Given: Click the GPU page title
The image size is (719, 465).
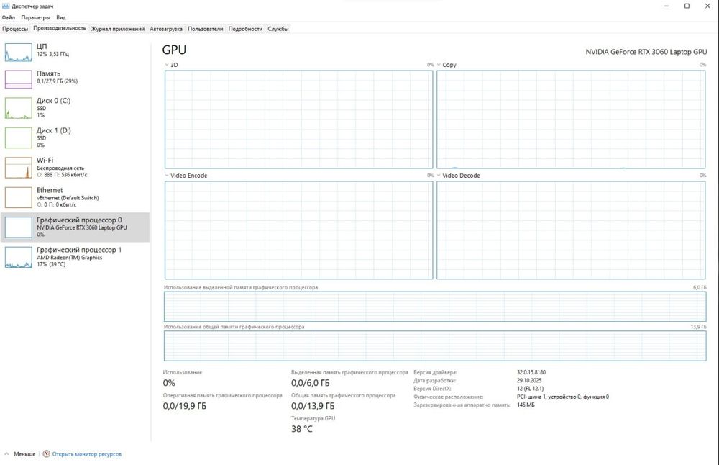Looking at the screenshot, I should click(x=174, y=50).
